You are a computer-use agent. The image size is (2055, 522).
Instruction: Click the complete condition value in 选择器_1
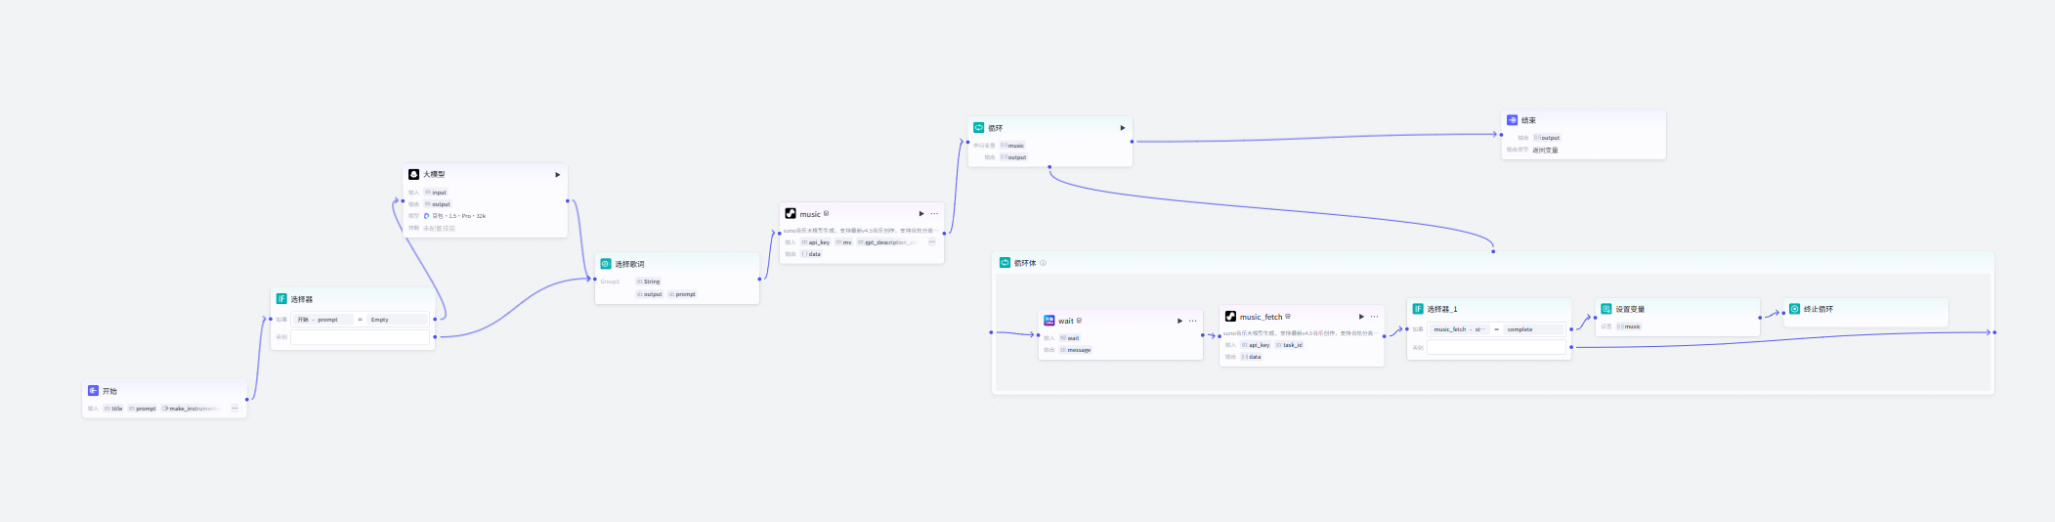pyautogui.click(x=1532, y=329)
